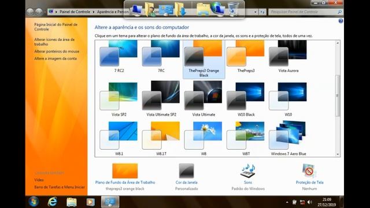
Task: Select the W8 theme
Action: (x=203, y=139)
